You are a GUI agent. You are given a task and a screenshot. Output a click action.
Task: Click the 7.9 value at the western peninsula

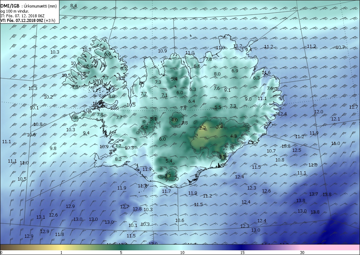[x=75, y=87]
